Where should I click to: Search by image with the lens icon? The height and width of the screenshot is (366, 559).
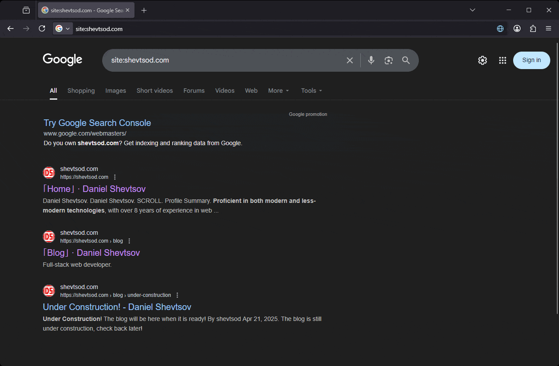[389, 60]
